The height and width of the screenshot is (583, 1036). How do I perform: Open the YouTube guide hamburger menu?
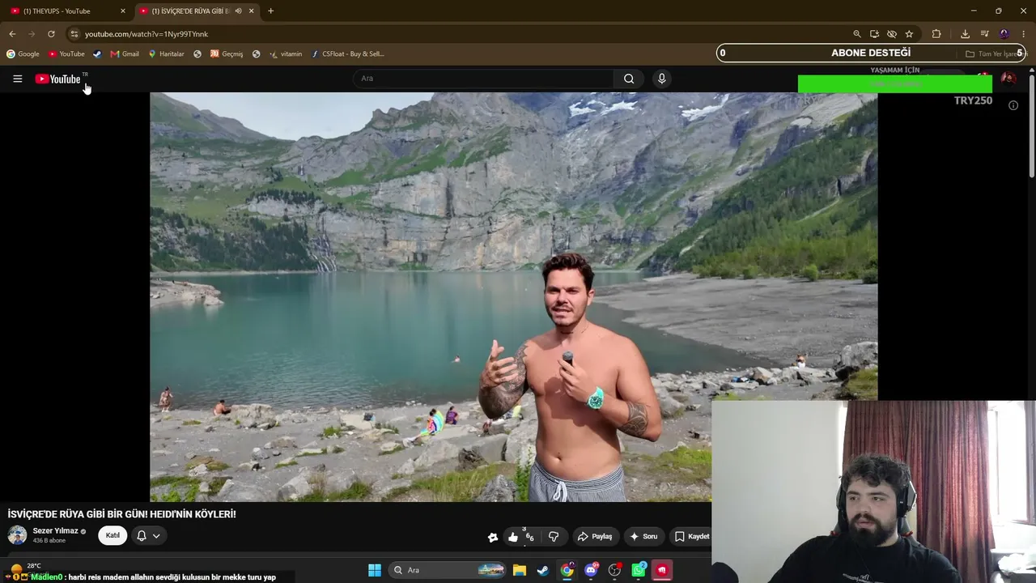click(17, 79)
